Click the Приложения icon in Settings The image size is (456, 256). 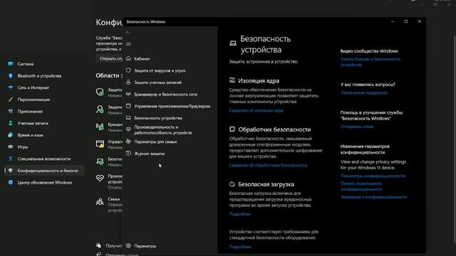click(x=11, y=111)
